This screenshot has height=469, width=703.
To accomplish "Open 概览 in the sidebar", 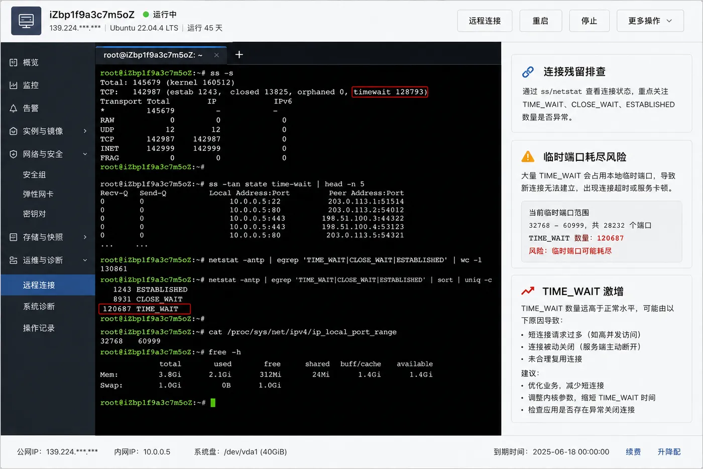I will click(48, 62).
